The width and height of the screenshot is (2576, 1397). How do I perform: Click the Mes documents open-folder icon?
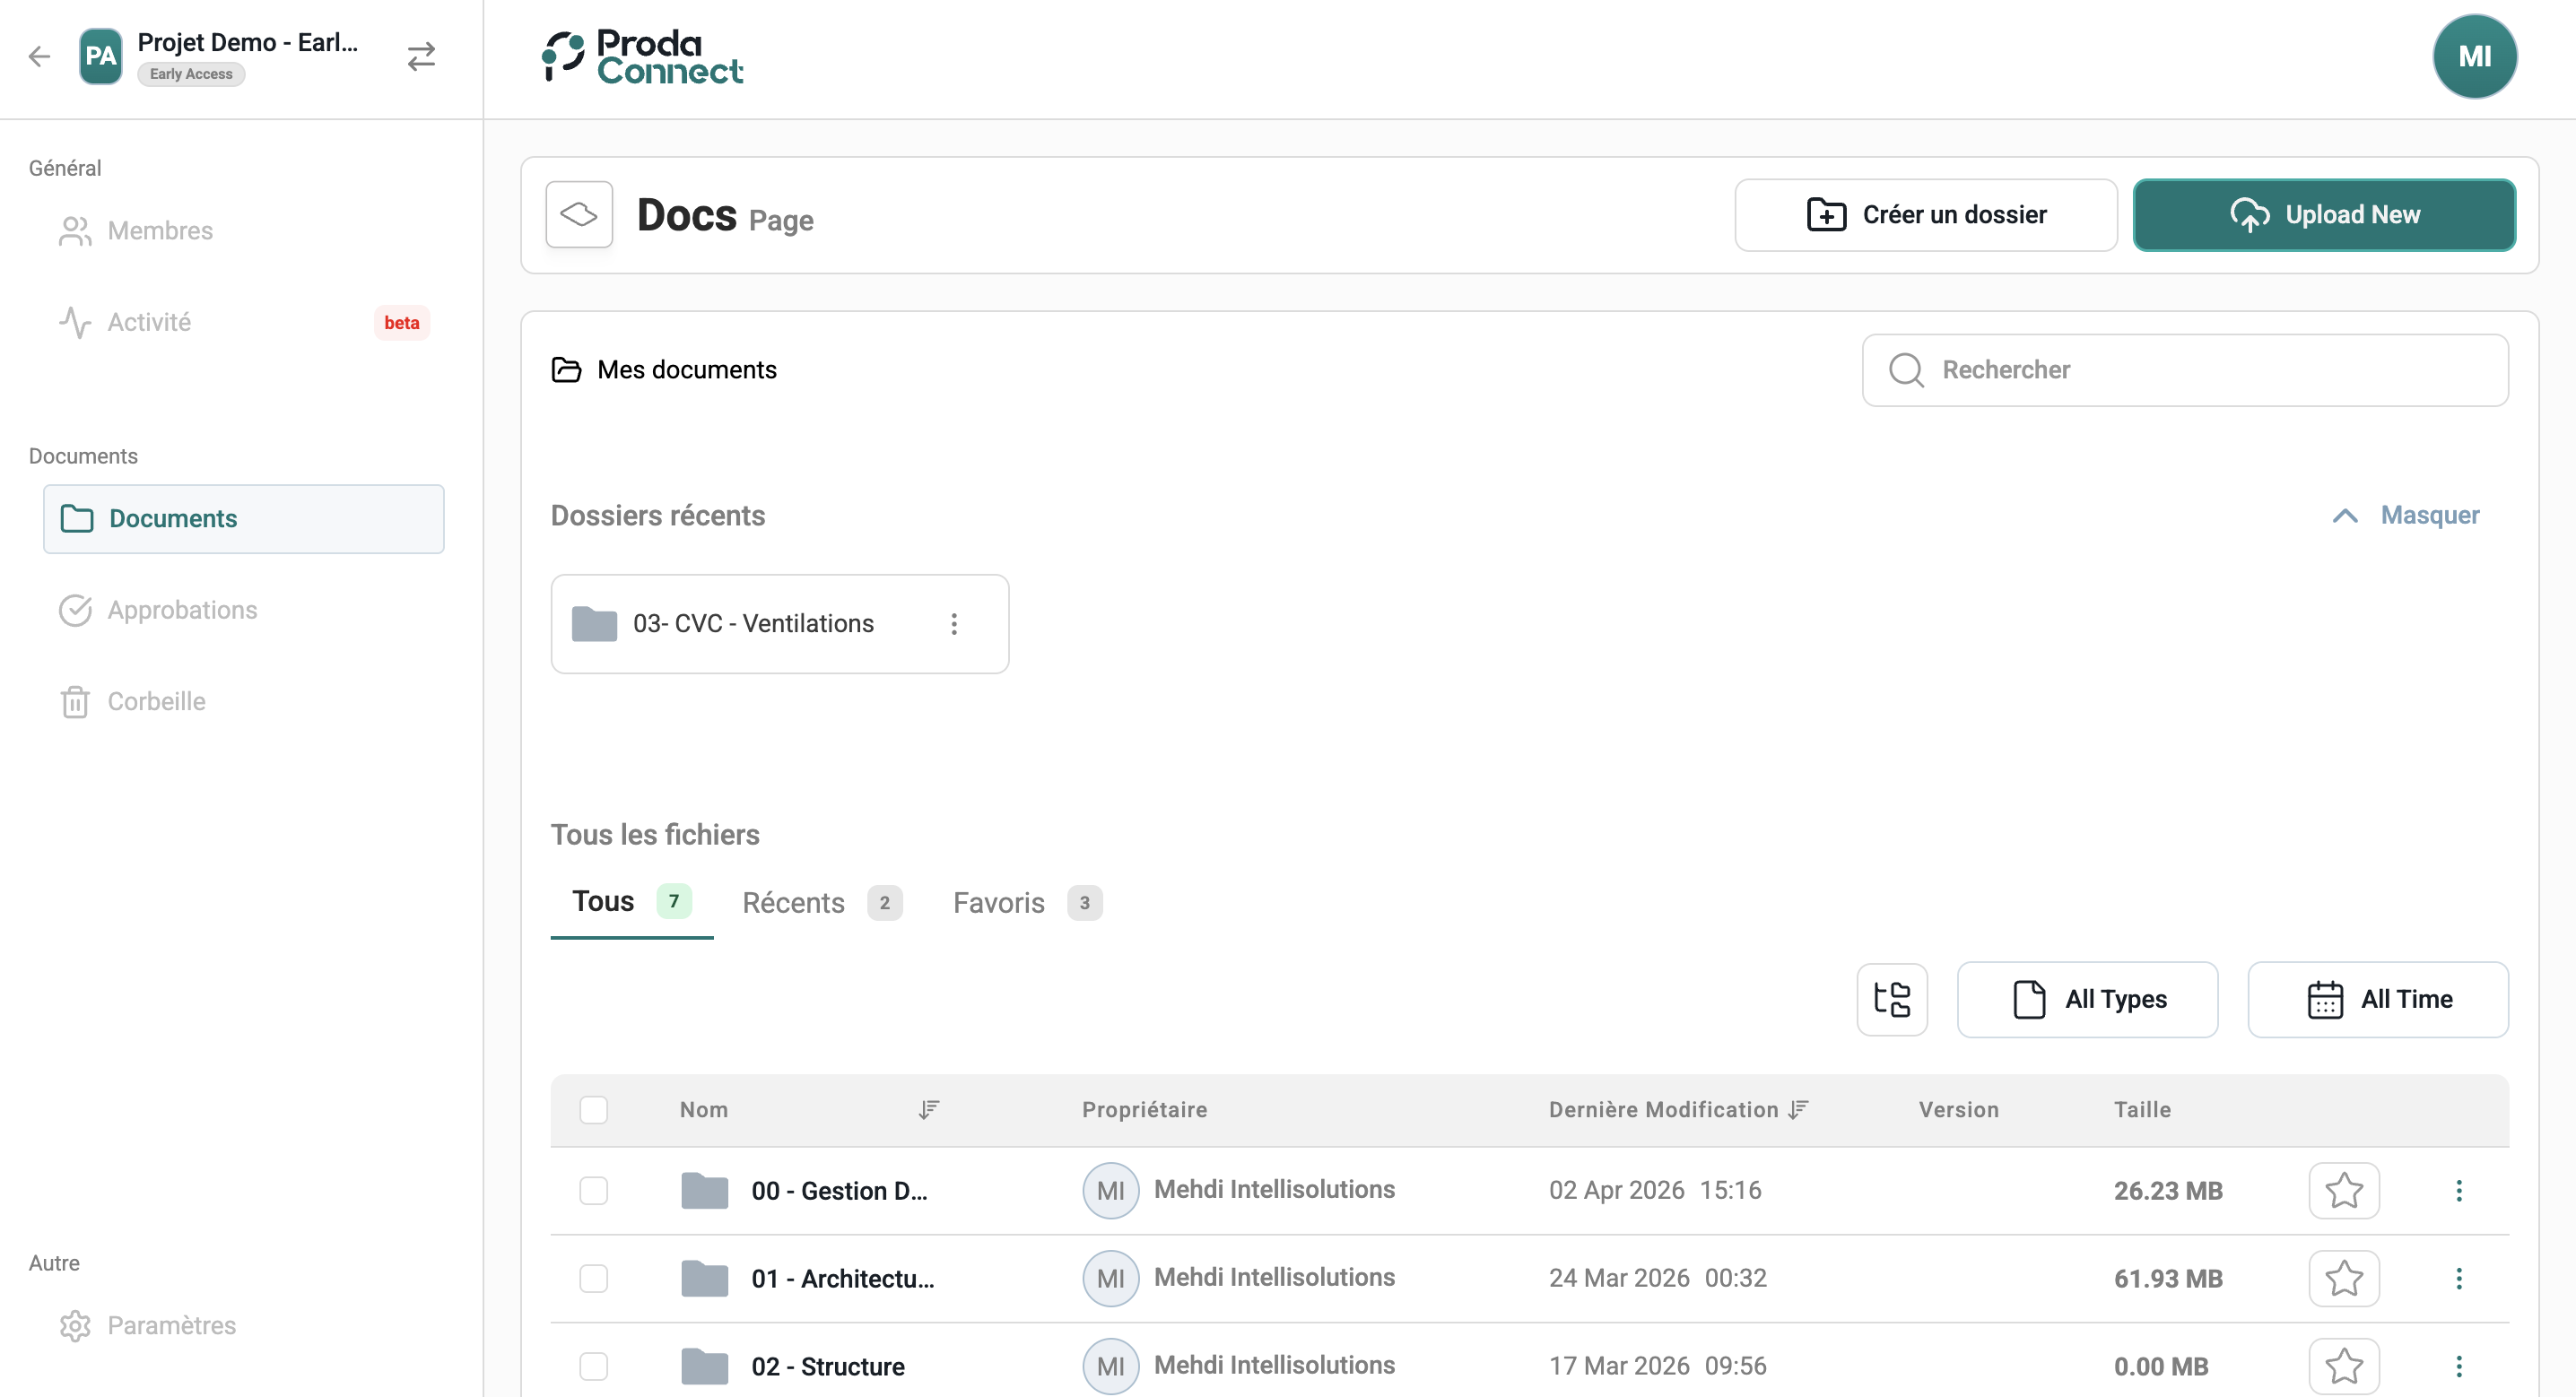(x=566, y=370)
